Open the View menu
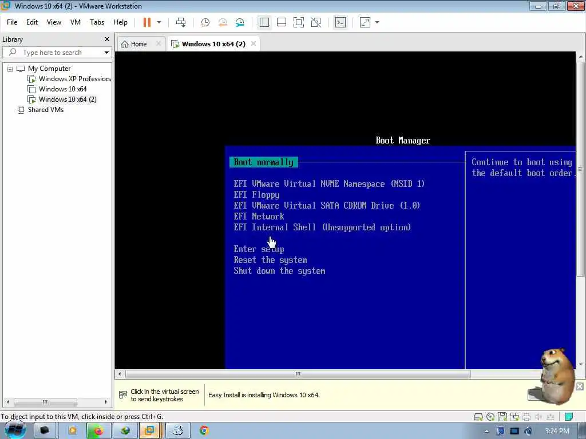Screen dimensions: 586x439 pyautogui.click(x=54, y=22)
